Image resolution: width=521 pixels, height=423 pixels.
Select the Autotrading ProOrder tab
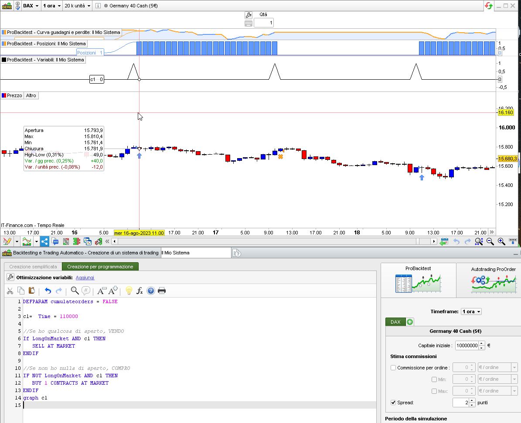[493, 280]
